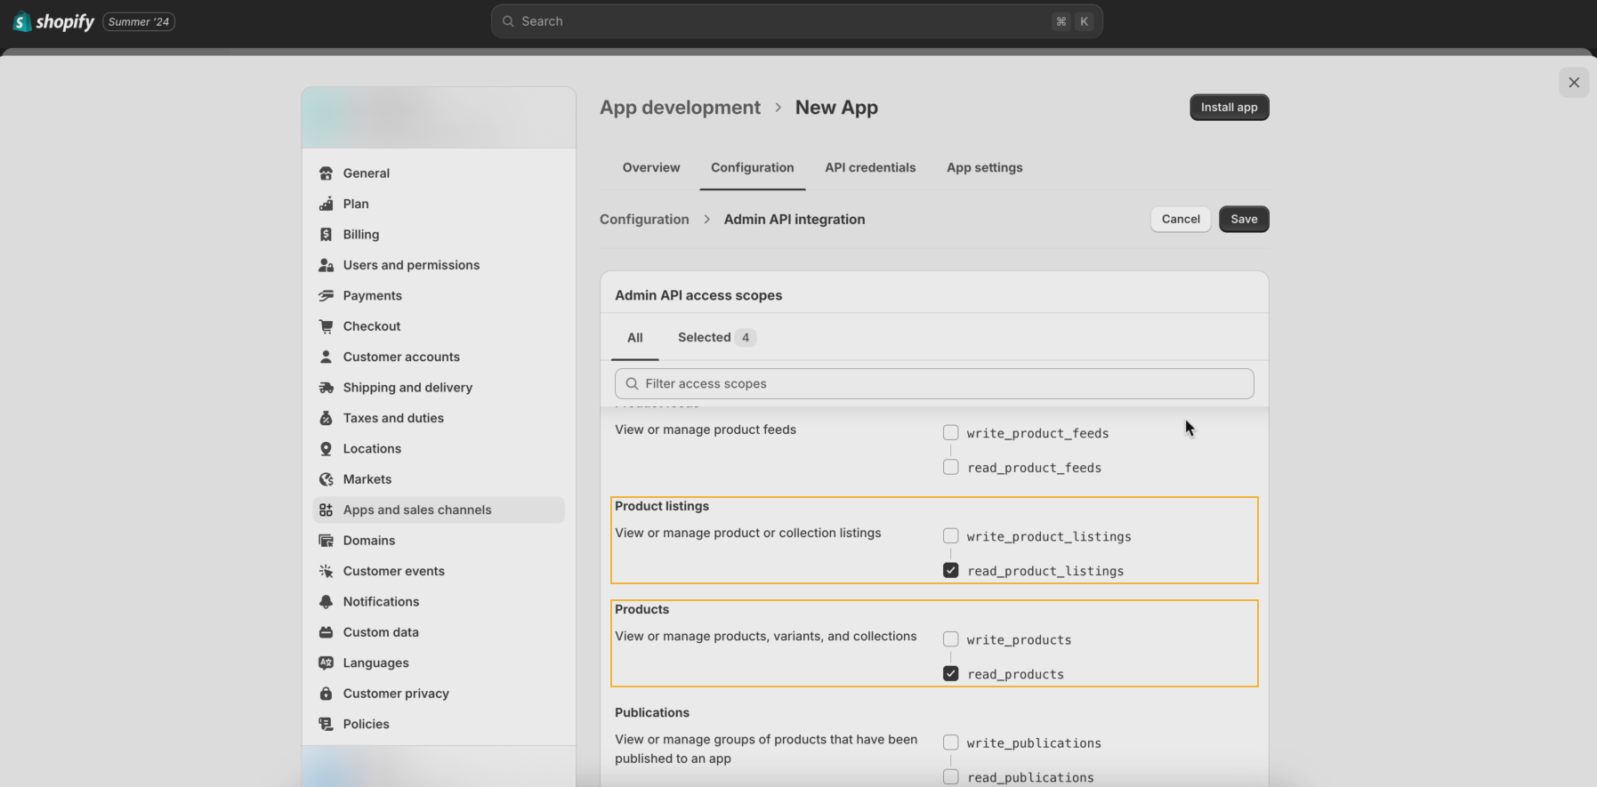The height and width of the screenshot is (787, 1597).
Task: Click Taxes and duties bag icon
Action: [326, 418]
